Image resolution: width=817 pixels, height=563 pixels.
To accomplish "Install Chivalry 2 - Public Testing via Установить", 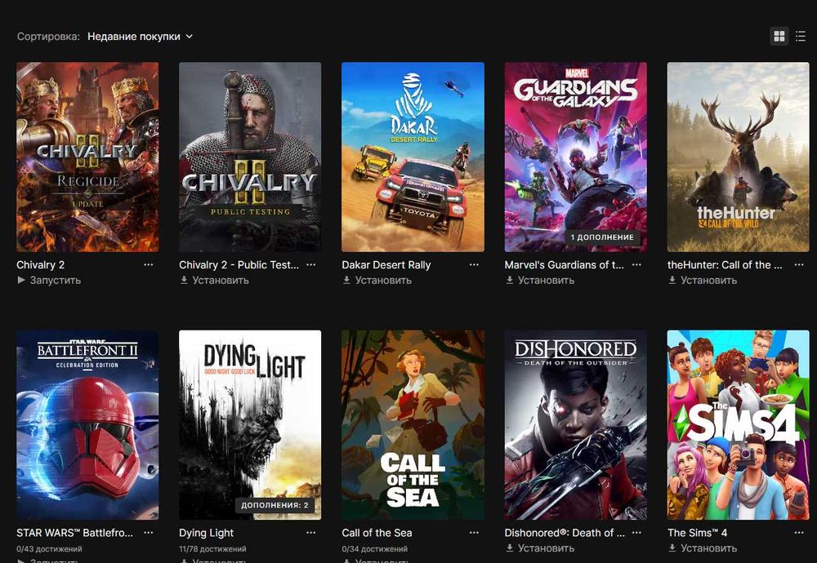I will point(214,280).
